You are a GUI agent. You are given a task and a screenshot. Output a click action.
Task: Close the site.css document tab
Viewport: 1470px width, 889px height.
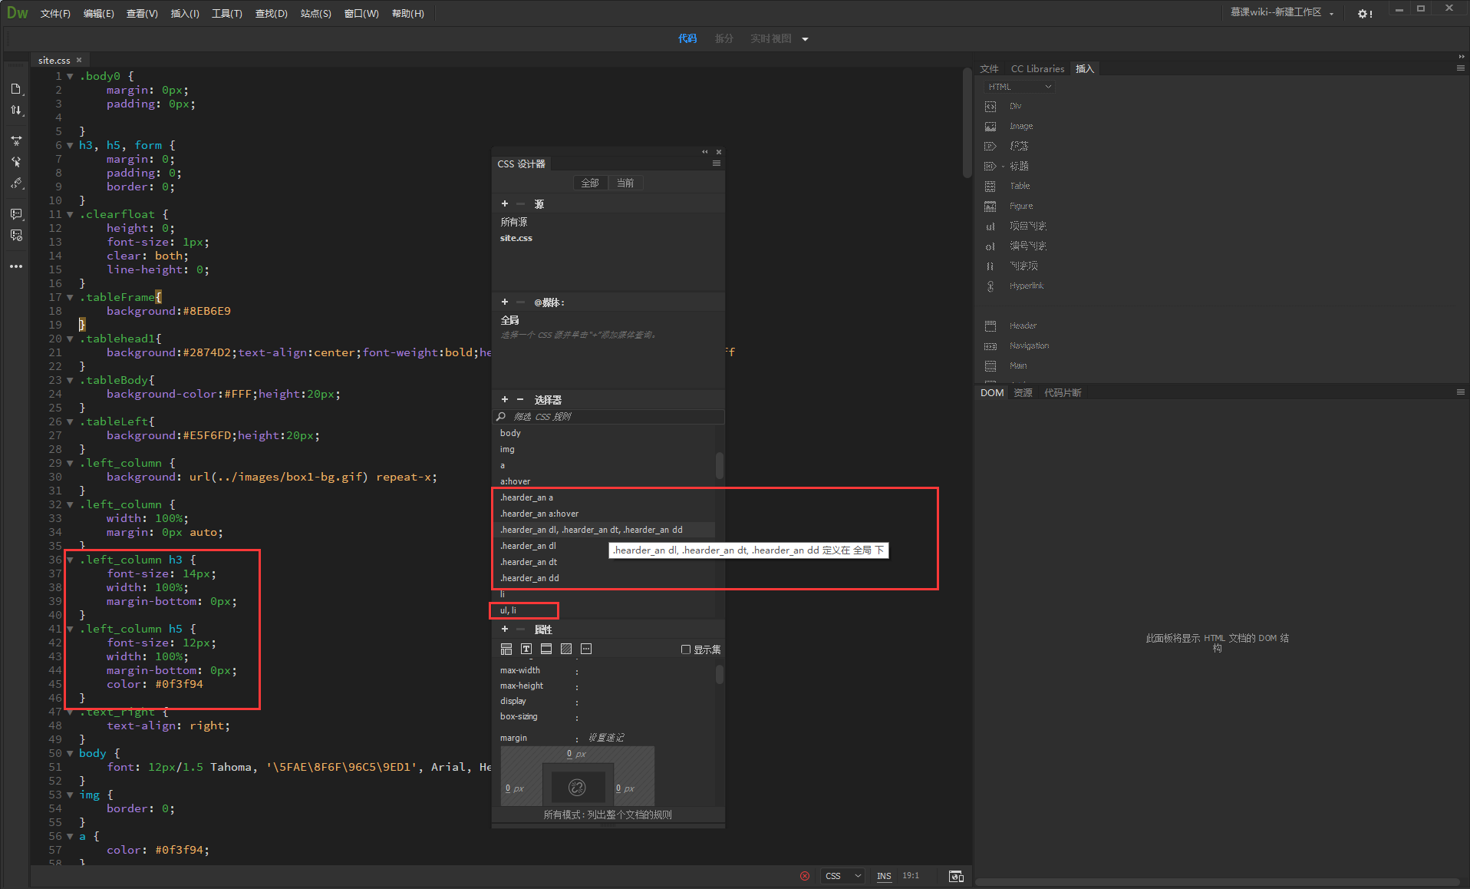click(79, 60)
